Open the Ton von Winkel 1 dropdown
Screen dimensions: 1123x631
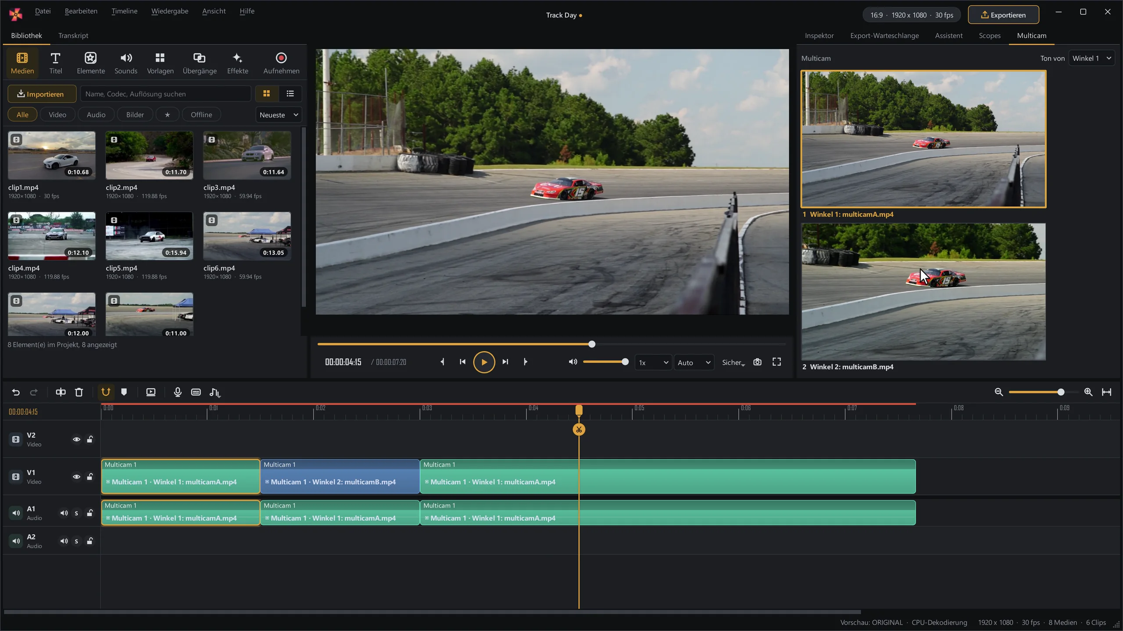click(1091, 58)
